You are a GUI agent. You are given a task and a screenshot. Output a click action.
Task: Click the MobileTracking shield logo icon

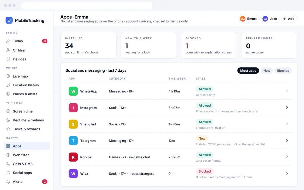(9, 20)
